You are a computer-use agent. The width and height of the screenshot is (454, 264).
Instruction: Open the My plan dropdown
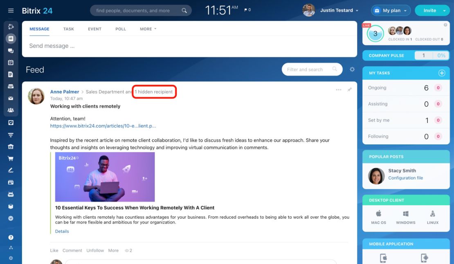391,10
